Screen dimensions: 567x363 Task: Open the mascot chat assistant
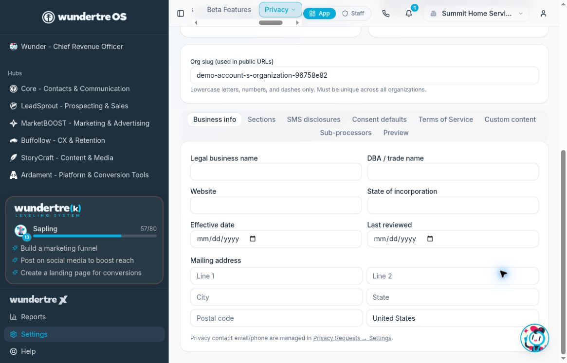point(534,338)
